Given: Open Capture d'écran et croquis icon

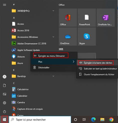Looking at the screenshot, I should (x=14, y=109).
